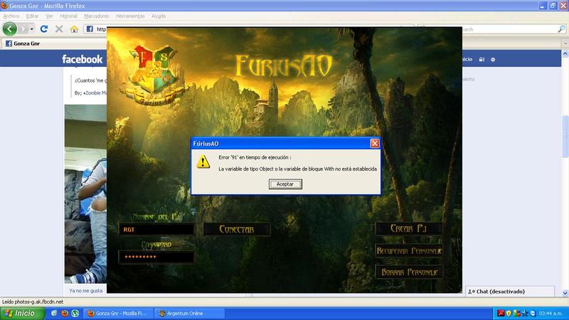Open the Ayuda menu in Firefox
The image size is (569, 320).
click(x=159, y=16)
